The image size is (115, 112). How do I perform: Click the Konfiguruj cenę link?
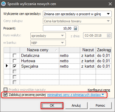99,90
